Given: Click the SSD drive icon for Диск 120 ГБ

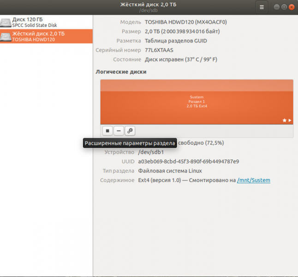Looking at the screenshot, I should pyautogui.click(x=6, y=22).
